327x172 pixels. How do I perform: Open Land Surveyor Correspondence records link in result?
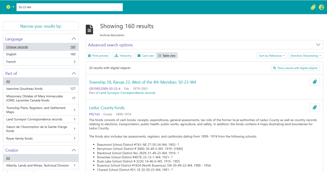(x=127, y=93)
